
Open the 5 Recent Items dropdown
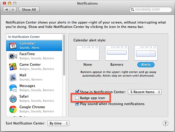point(145,92)
